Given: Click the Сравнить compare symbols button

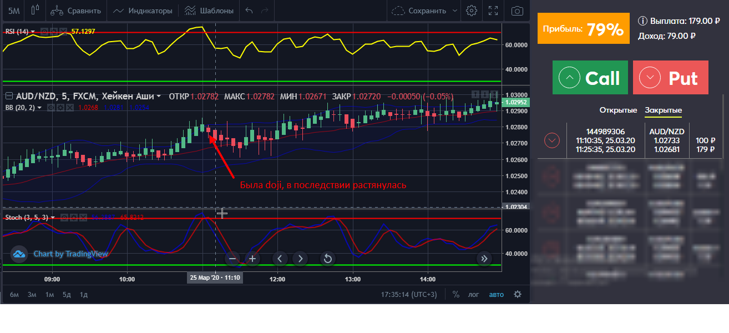Looking at the screenshot, I should (75, 10).
